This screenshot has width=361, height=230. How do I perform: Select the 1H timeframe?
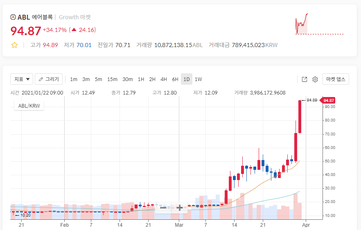pos(141,79)
